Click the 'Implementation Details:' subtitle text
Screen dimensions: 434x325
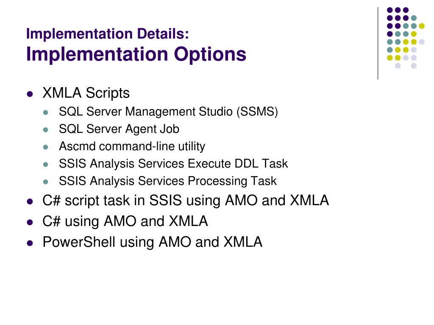[107, 34]
